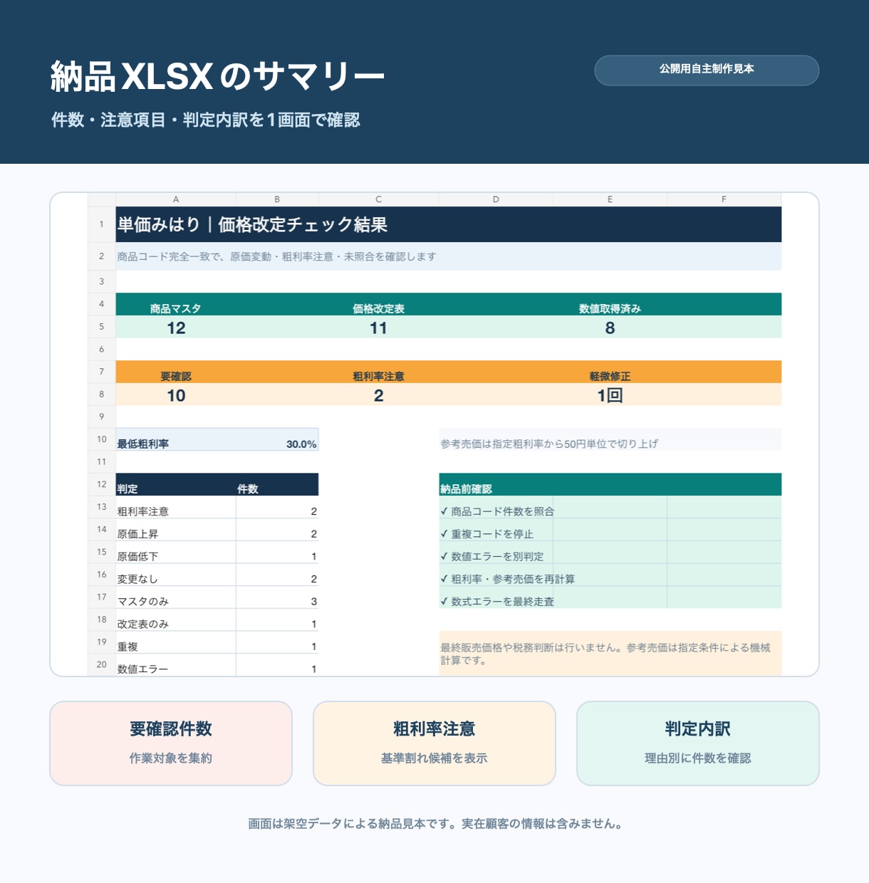Click the 最低粗利率 label cell

tap(176, 439)
